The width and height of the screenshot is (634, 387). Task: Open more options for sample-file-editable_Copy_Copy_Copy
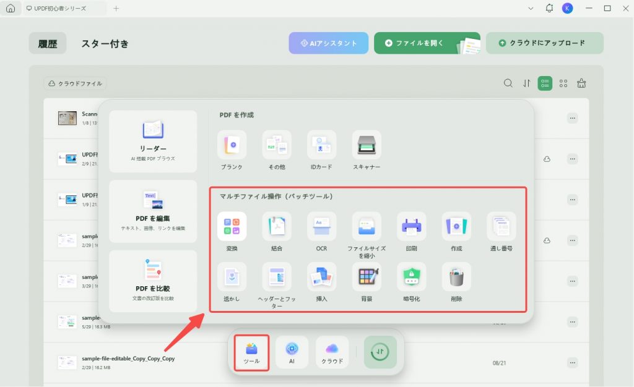point(572,363)
